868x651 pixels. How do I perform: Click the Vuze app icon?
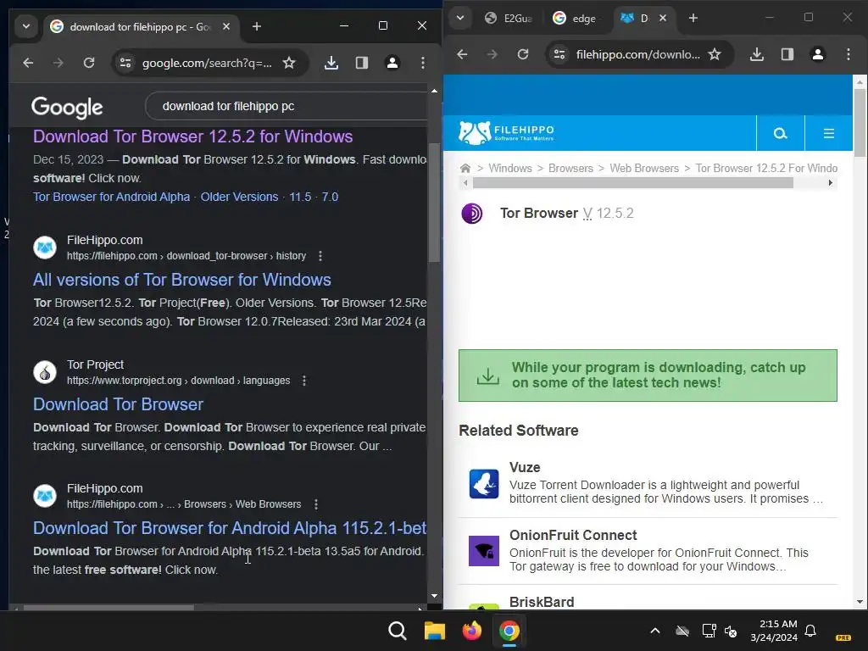pyautogui.click(x=484, y=484)
